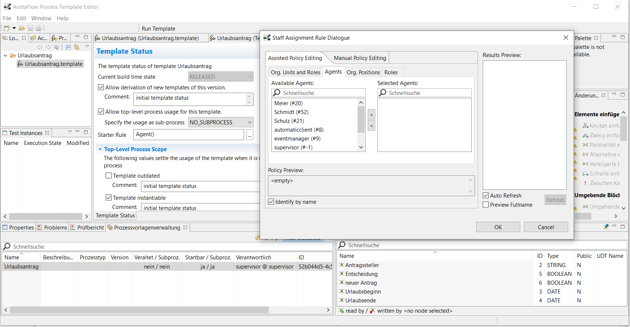Screen dimensions: 630x327
Task: Toggle Allow top-level process usage checkbox
Action: (101, 112)
